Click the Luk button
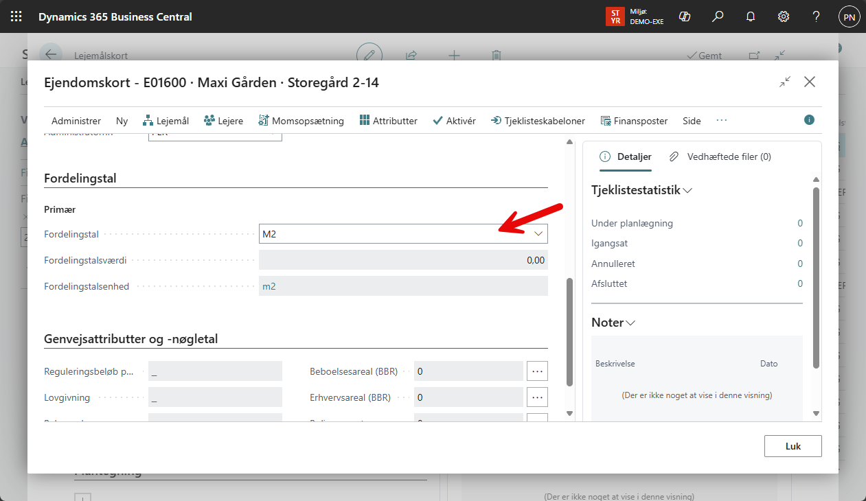The width and height of the screenshot is (866, 501). pyautogui.click(x=793, y=446)
